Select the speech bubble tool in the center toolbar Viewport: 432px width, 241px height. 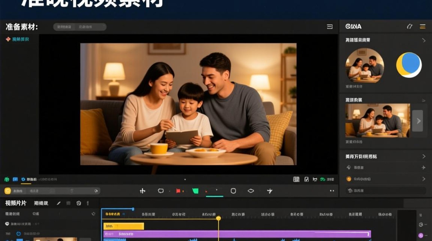(161, 191)
